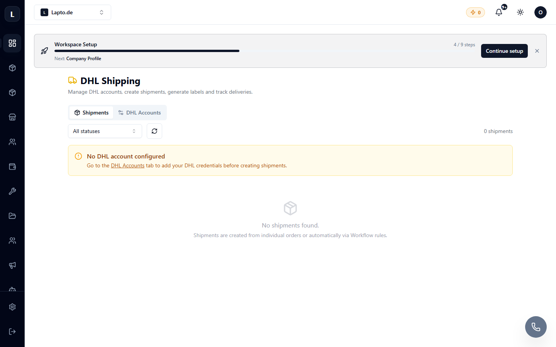Click the box icon directly below the dashboard icon
Viewport: 556px width, 347px height.
click(x=12, y=68)
